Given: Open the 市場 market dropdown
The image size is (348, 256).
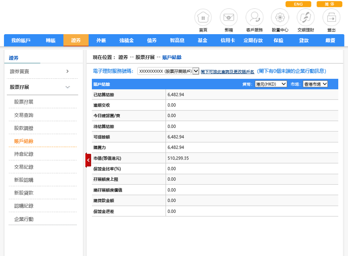Looking at the screenshot, I should coord(315,84).
